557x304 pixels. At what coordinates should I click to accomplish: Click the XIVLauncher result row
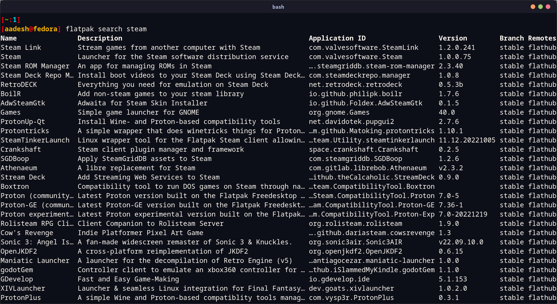click(x=23, y=288)
